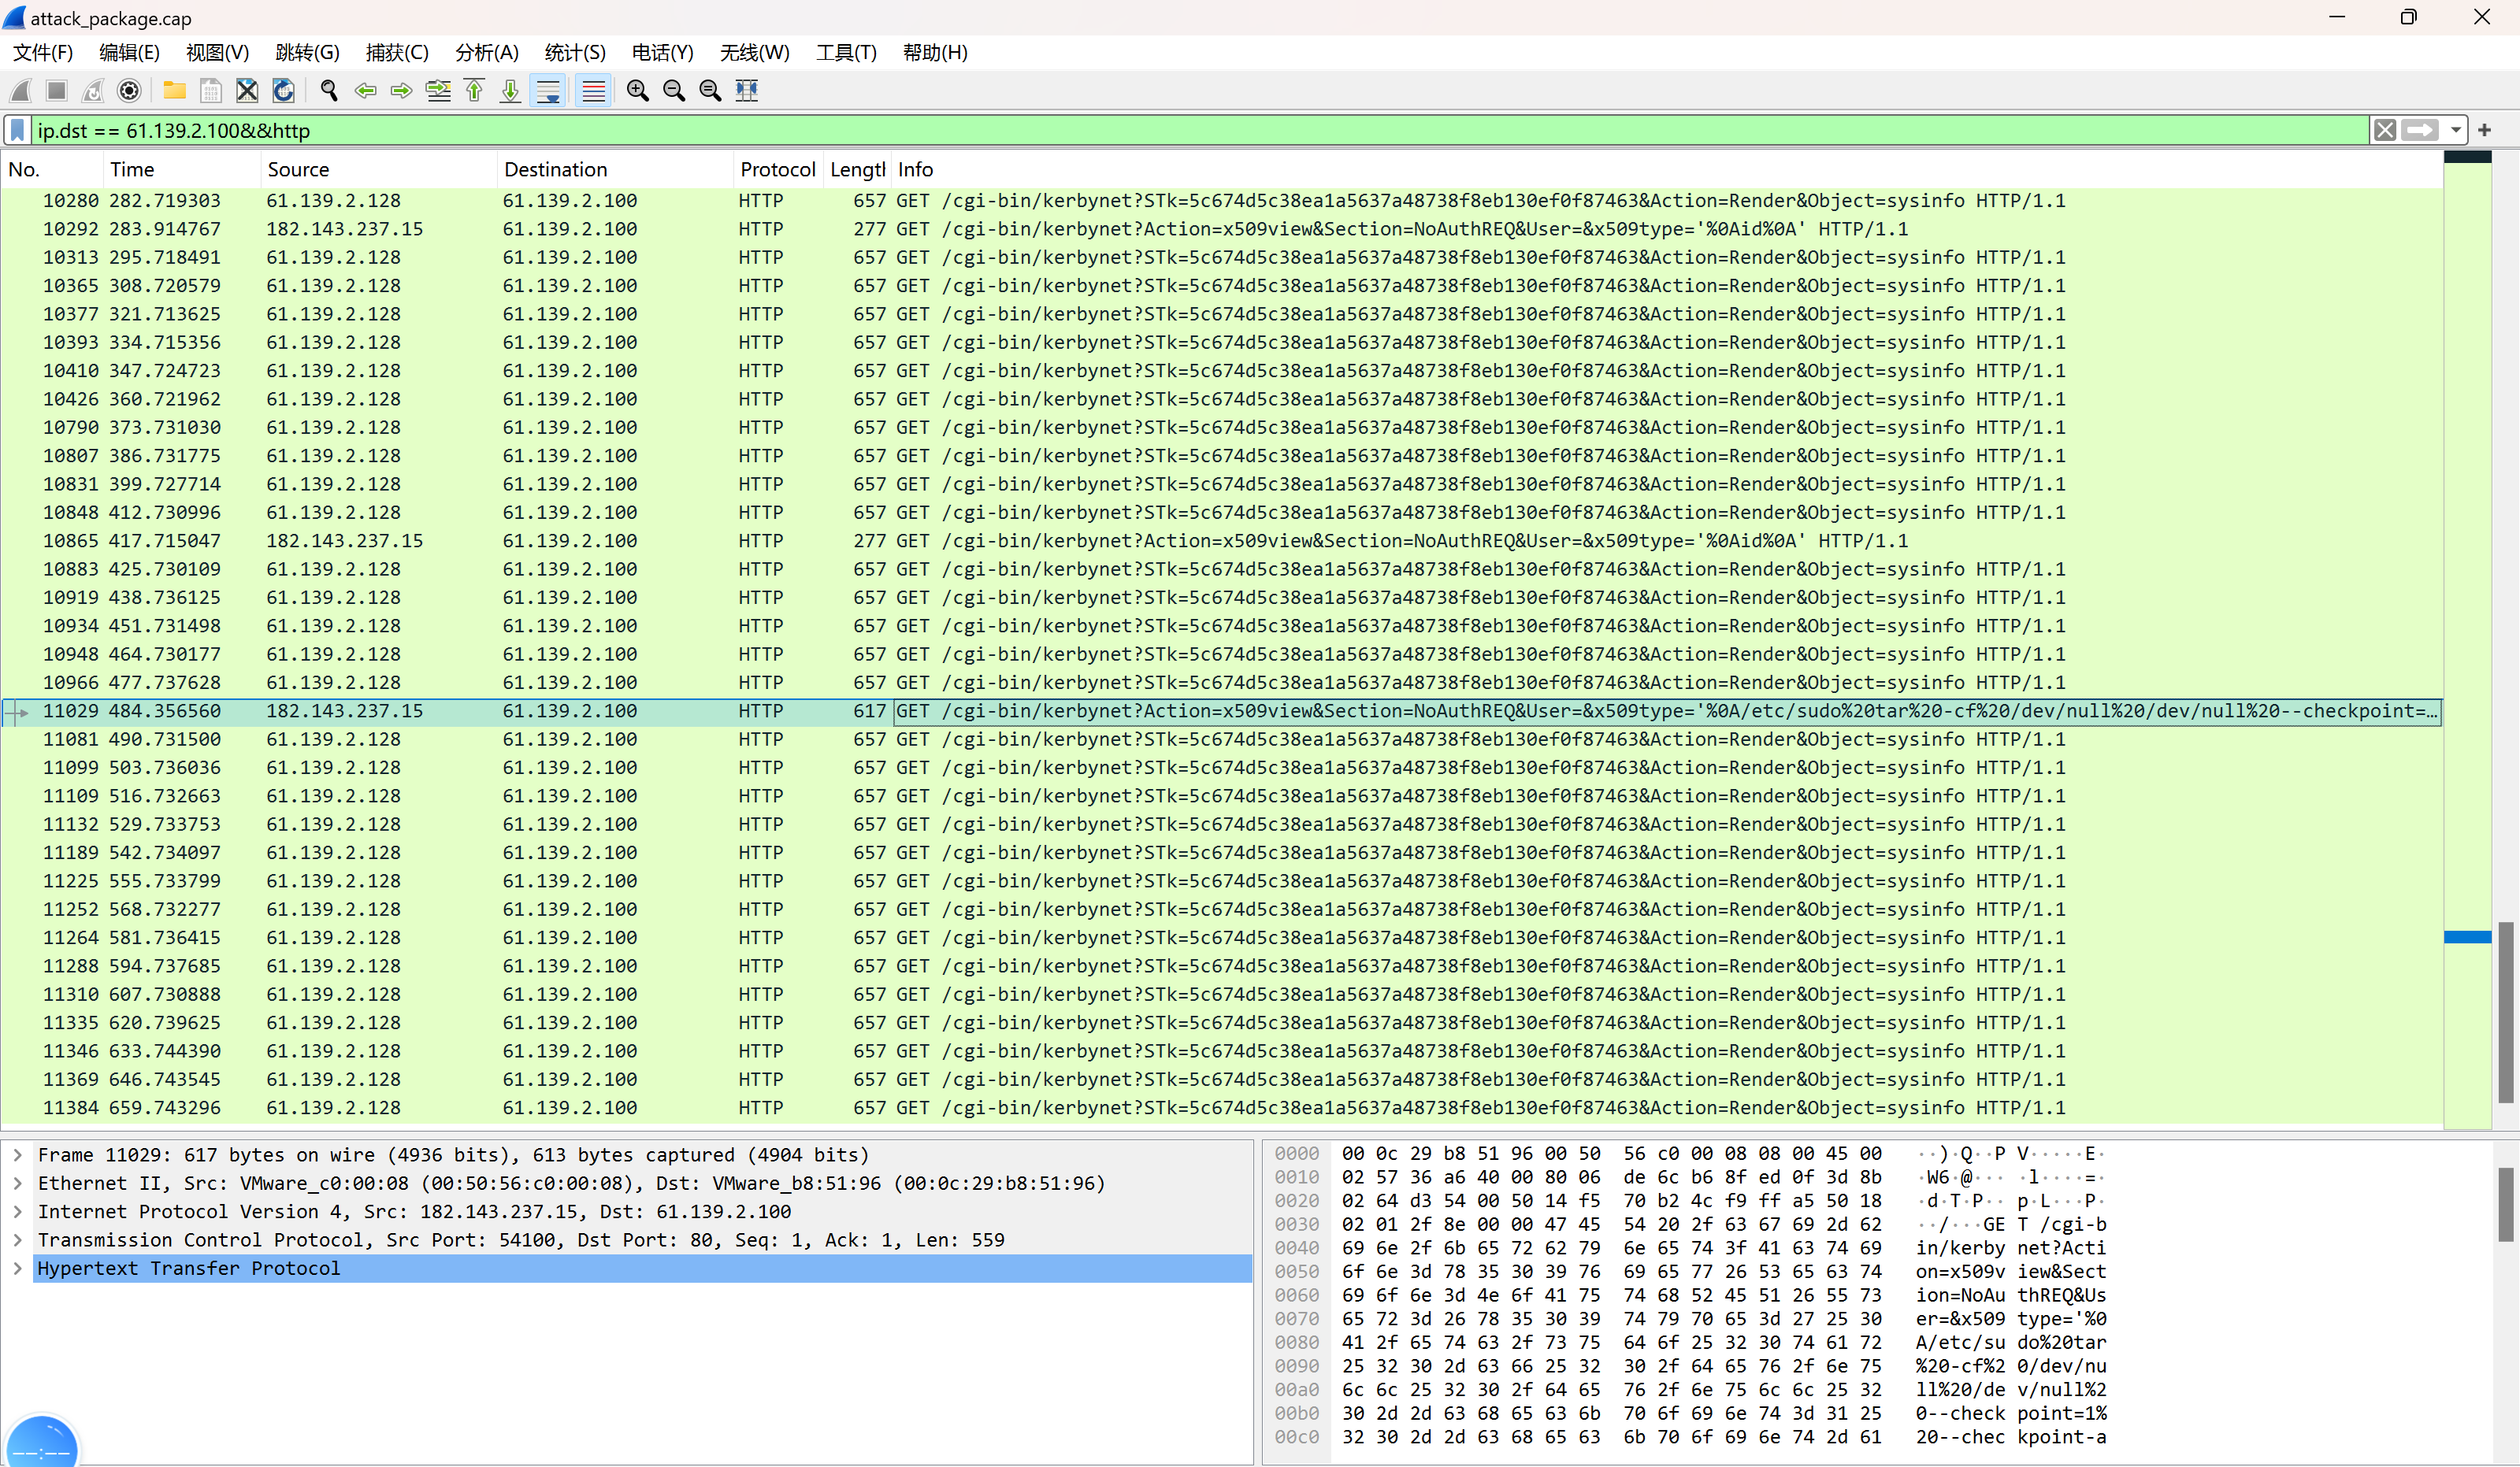Sort by the No. column header

[52, 170]
